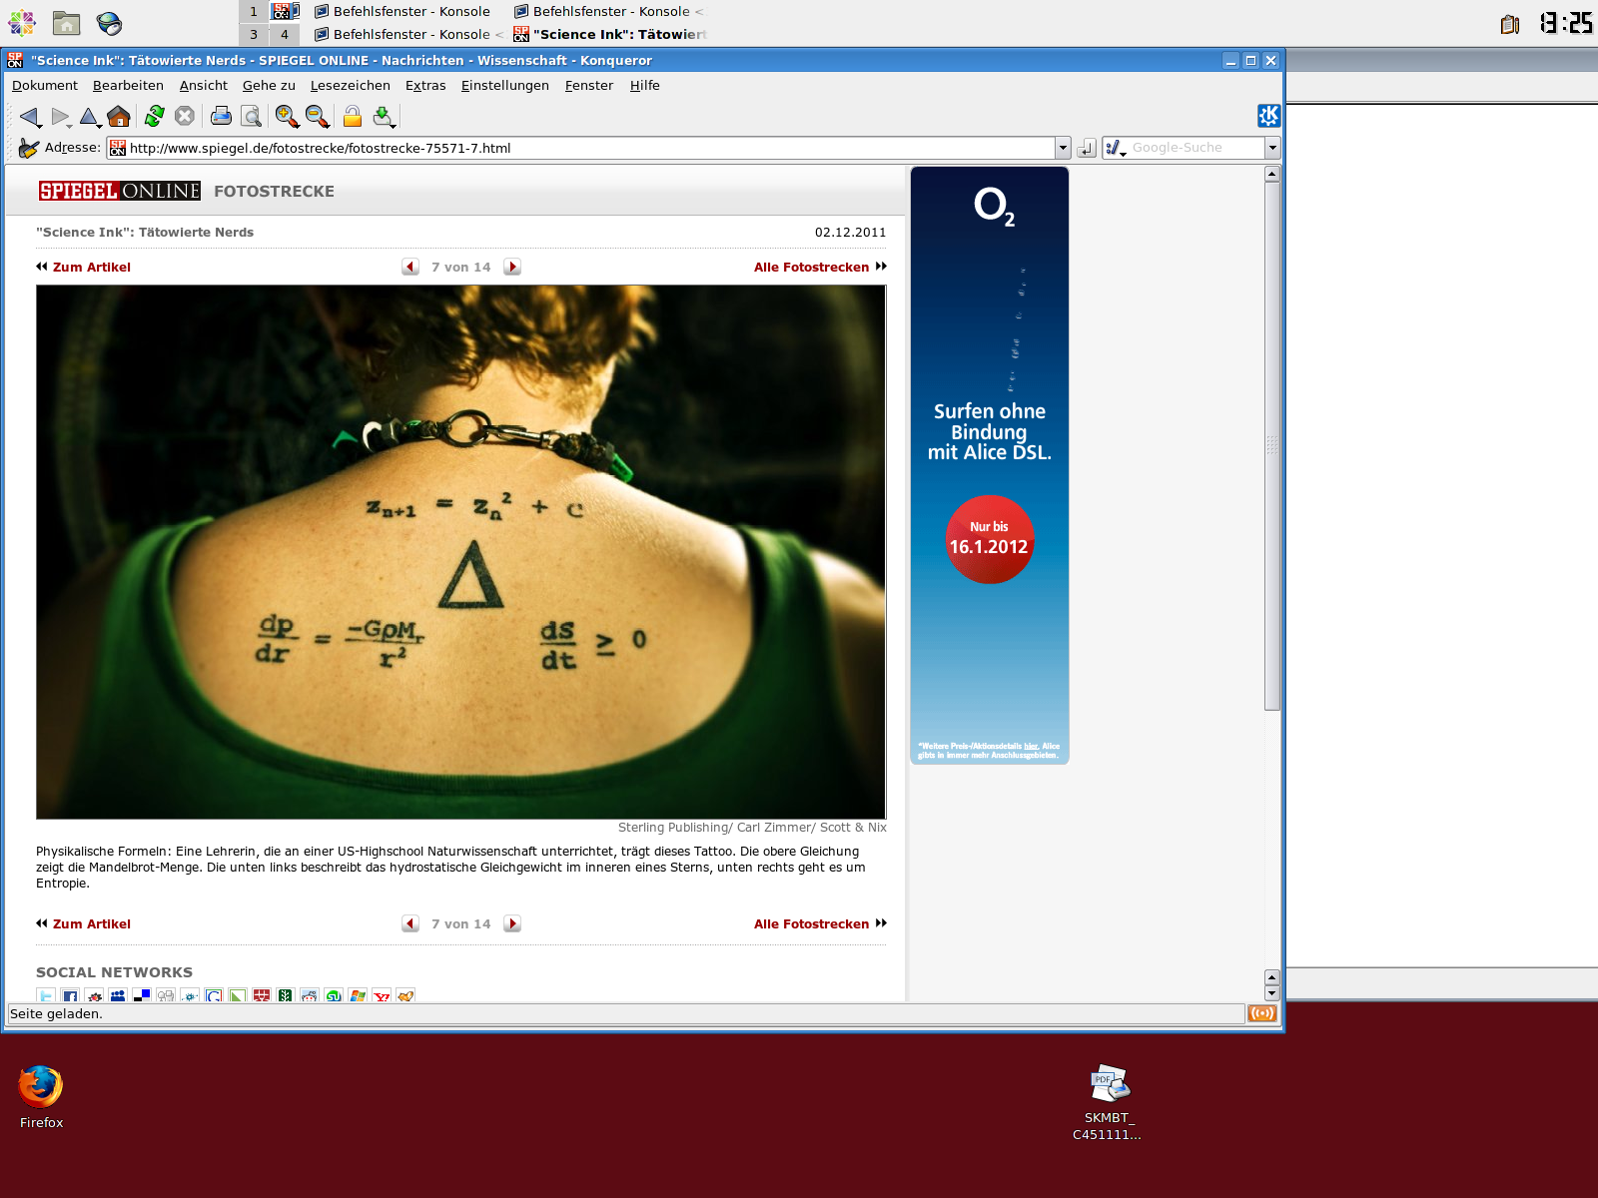Zoom in with the plus magnifier
Image resolution: width=1598 pixels, height=1198 pixels.
287,117
